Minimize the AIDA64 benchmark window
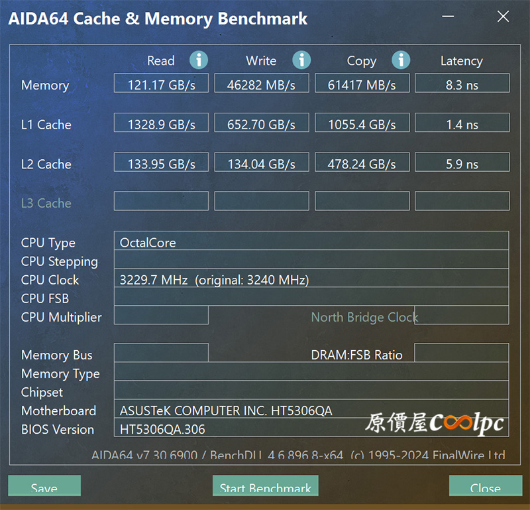The image size is (530, 510). [x=448, y=16]
